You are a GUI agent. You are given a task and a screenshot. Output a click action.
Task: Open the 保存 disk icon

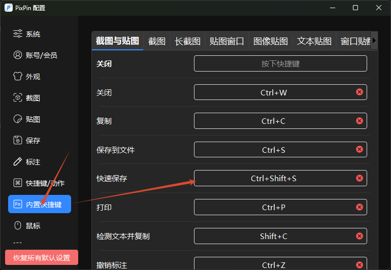[x=18, y=141]
